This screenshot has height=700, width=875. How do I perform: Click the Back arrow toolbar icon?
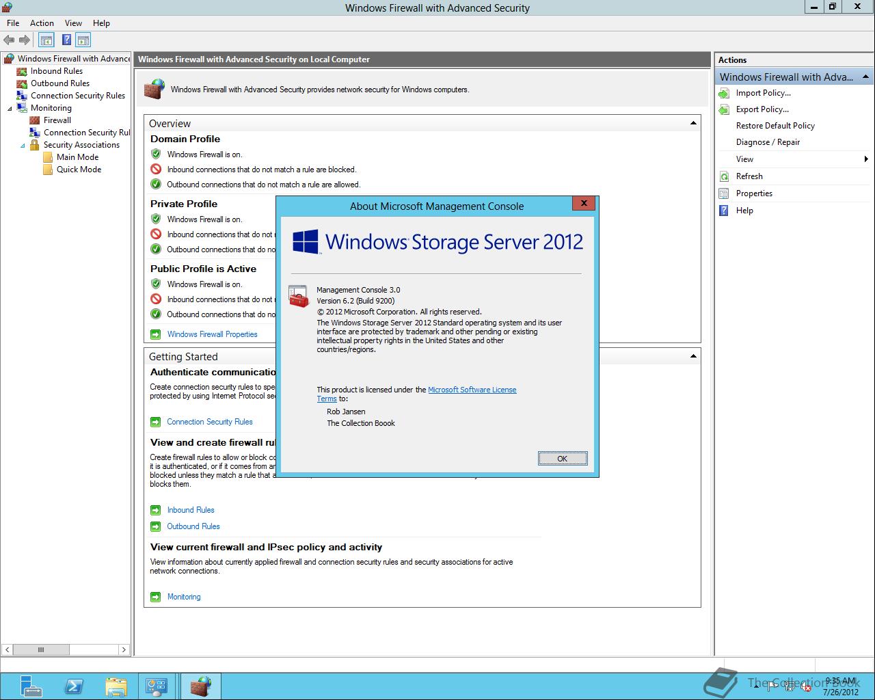tap(9, 40)
